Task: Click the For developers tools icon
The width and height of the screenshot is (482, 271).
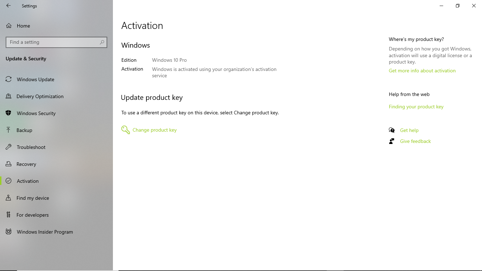Action: pos(8,215)
